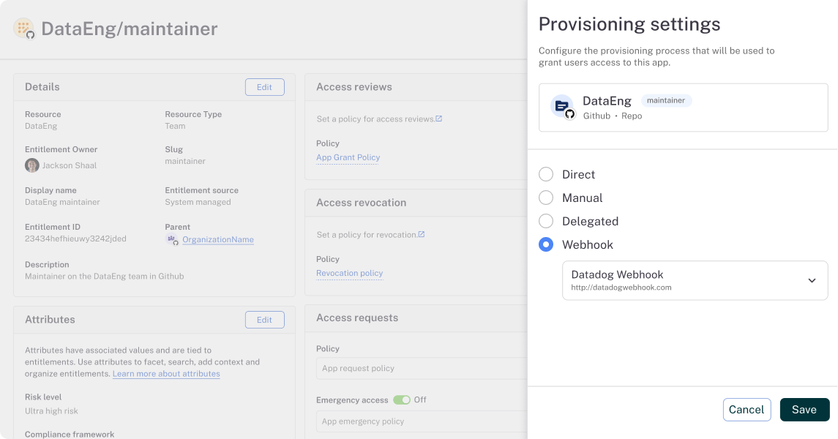Image resolution: width=838 pixels, height=439 pixels.
Task: Click the DataEng/maintainer header app icon
Action: point(24,29)
